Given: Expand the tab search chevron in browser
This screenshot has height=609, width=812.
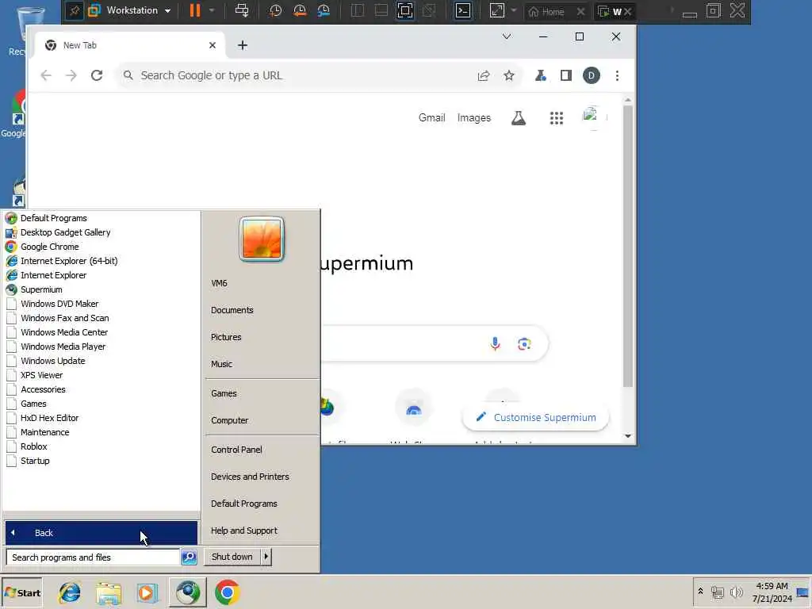Looking at the screenshot, I should pyautogui.click(x=507, y=36).
